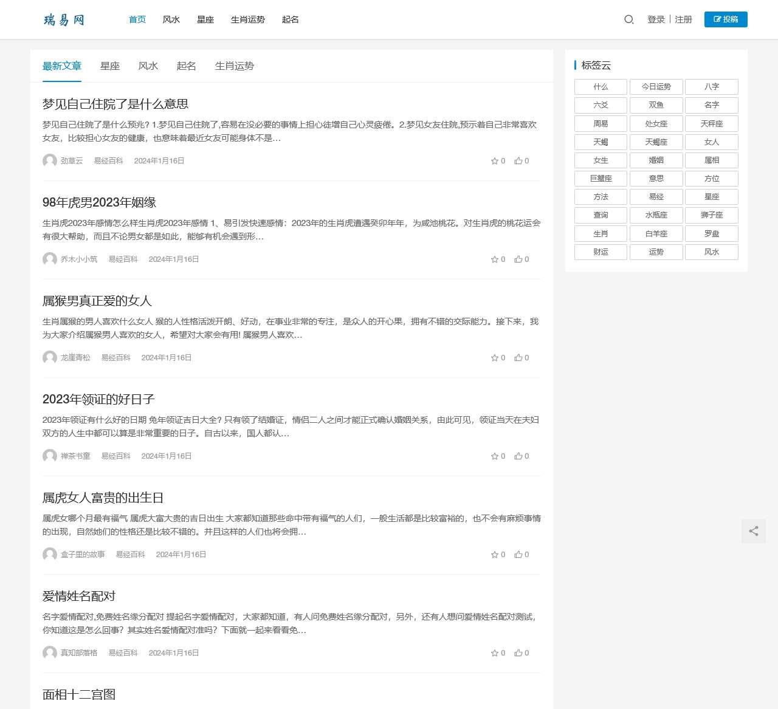The image size is (778, 709).
Task: Click the 投稿 submission button
Action: 726,19
